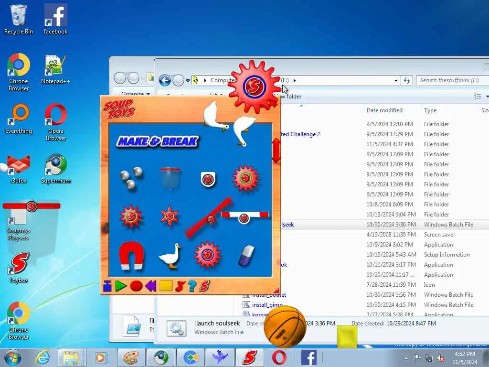
Task: Click the Explorer Forward arrow button
Action: (x=178, y=80)
